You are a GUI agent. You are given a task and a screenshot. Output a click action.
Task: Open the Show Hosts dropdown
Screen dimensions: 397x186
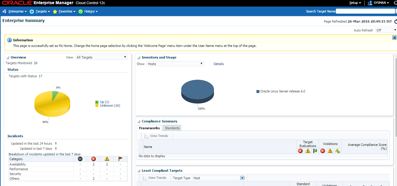pos(175,64)
